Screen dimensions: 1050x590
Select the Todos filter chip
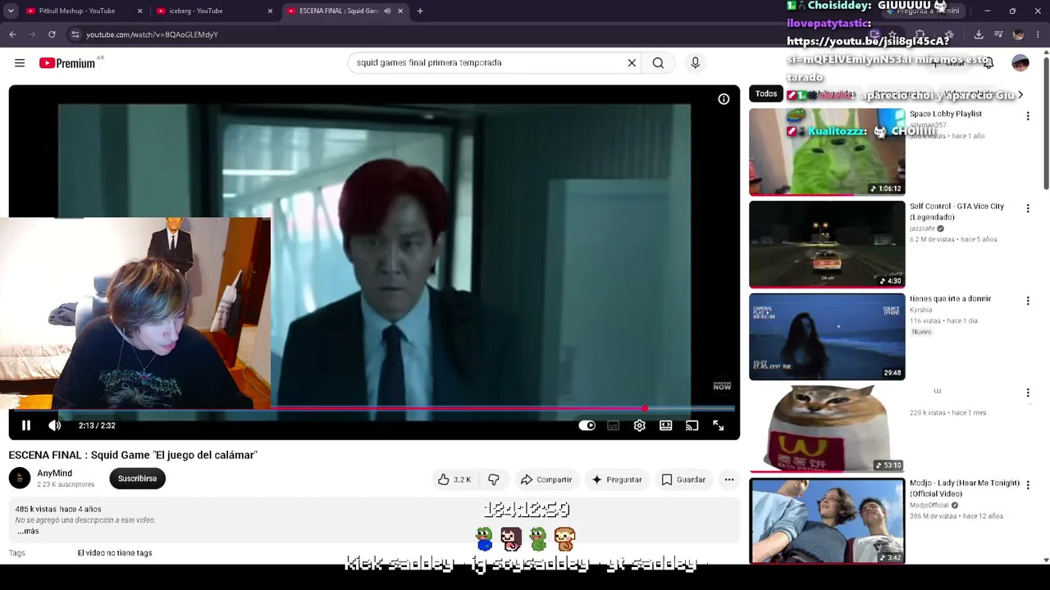click(x=766, y=94)
